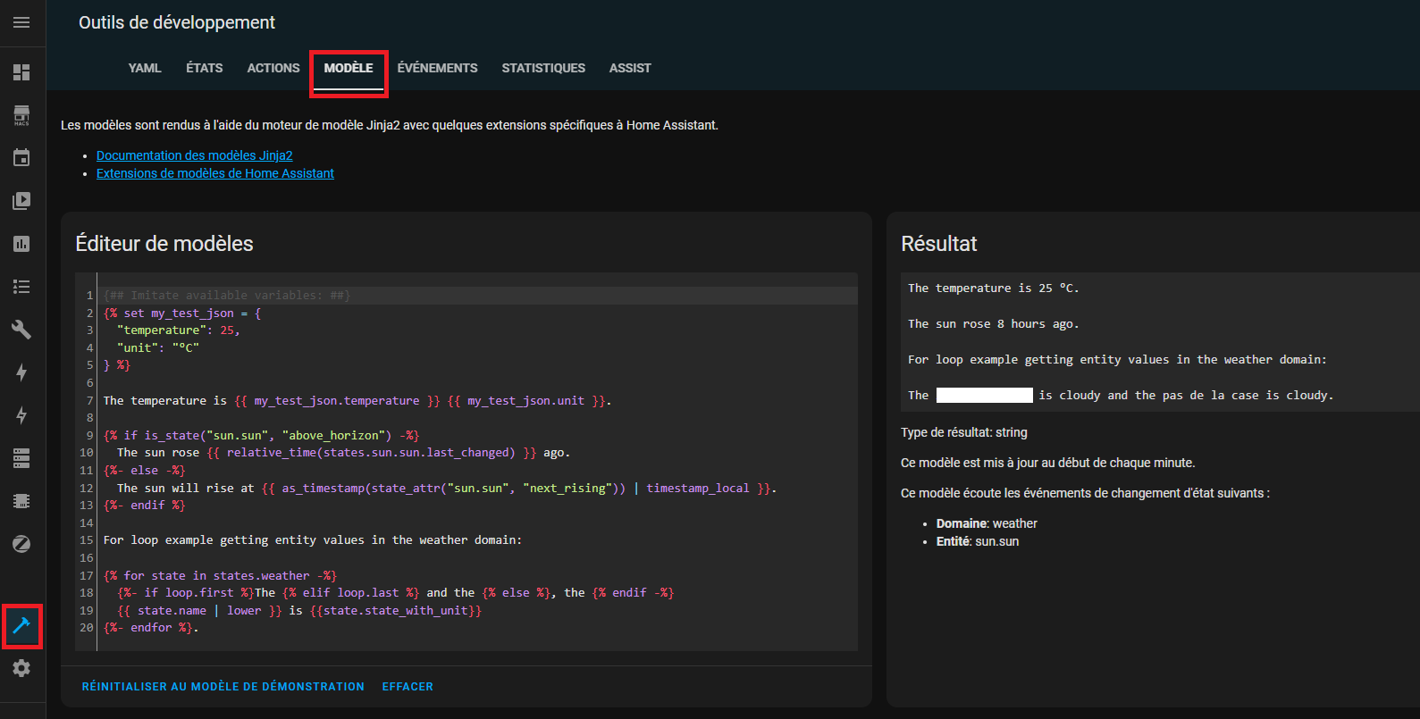This screenshot has width=1420, height=719.
Task: Open the media browser icon
Action: pyautogui.click(x=21, y=201)
